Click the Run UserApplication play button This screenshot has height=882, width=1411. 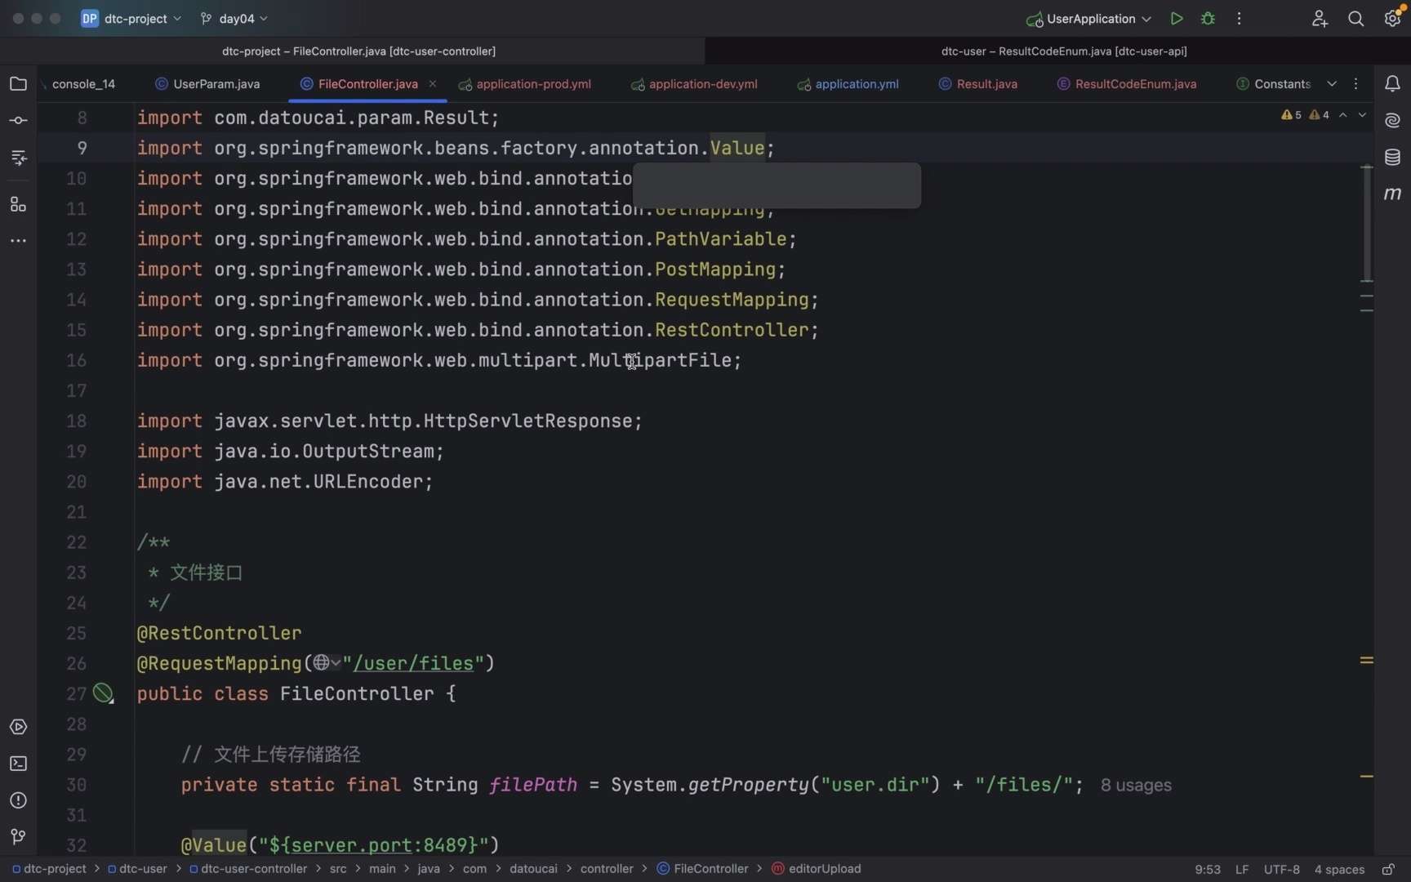pos(1177,19)
